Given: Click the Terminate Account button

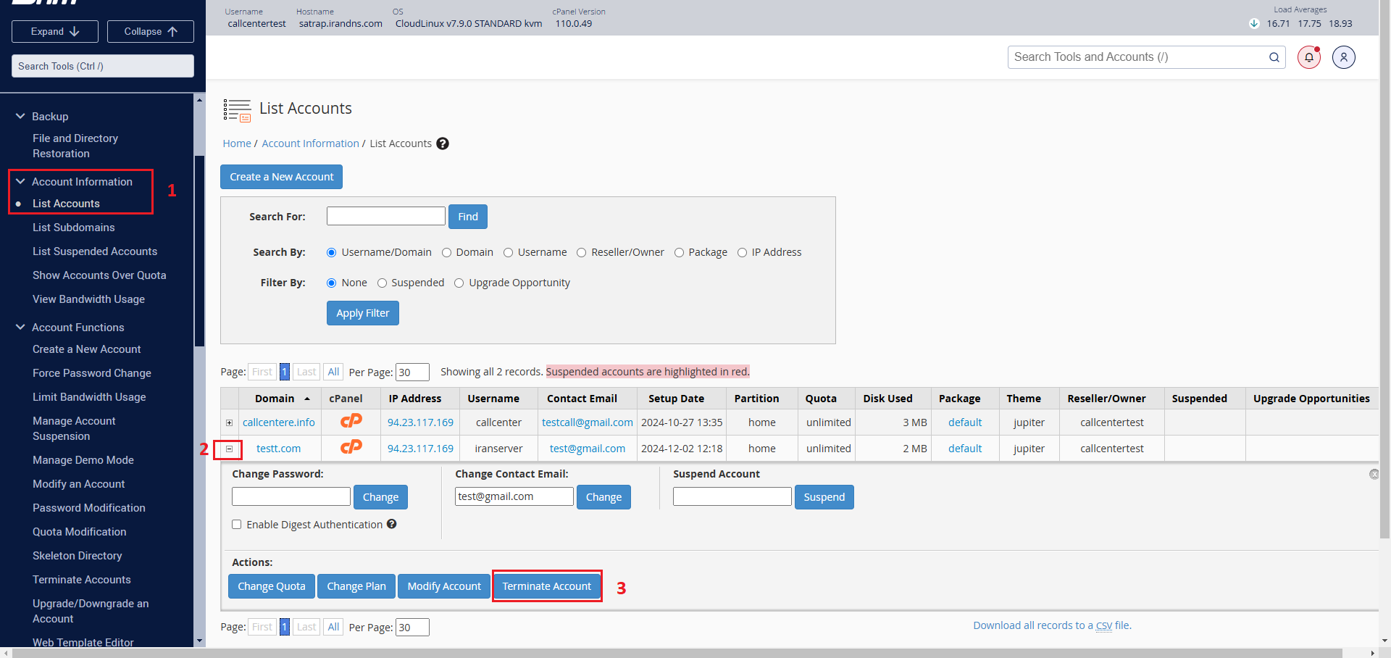Looking at the screenshot, I should (546, 586).
